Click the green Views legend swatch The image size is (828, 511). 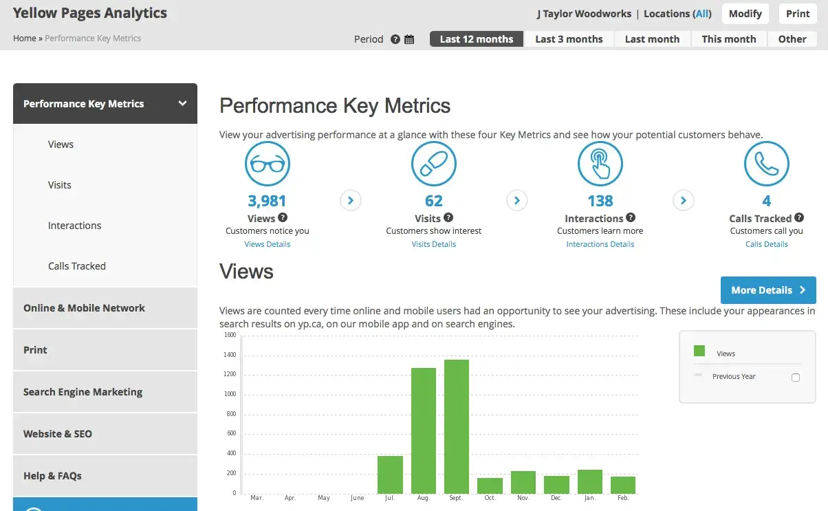click(x=699, y=351)
